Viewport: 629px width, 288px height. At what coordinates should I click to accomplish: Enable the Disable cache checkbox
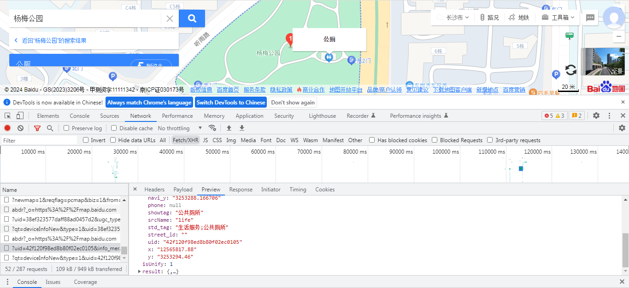(x=114, y=128)
